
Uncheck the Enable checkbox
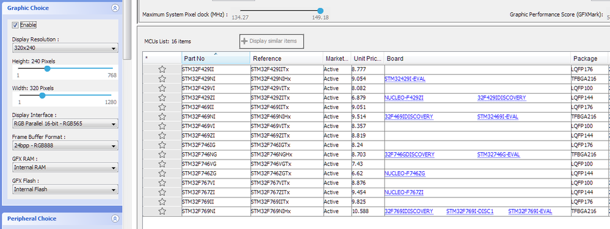(15, 25)
